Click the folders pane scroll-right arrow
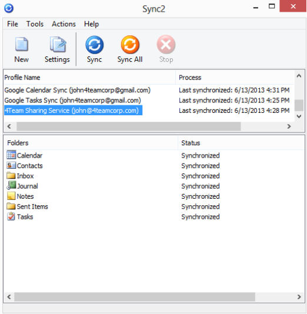Viewport: 307px width, 314px height. coord(299,297)
